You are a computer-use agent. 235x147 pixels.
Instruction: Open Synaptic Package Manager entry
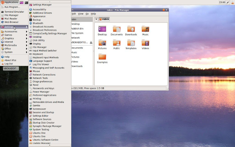47,126
